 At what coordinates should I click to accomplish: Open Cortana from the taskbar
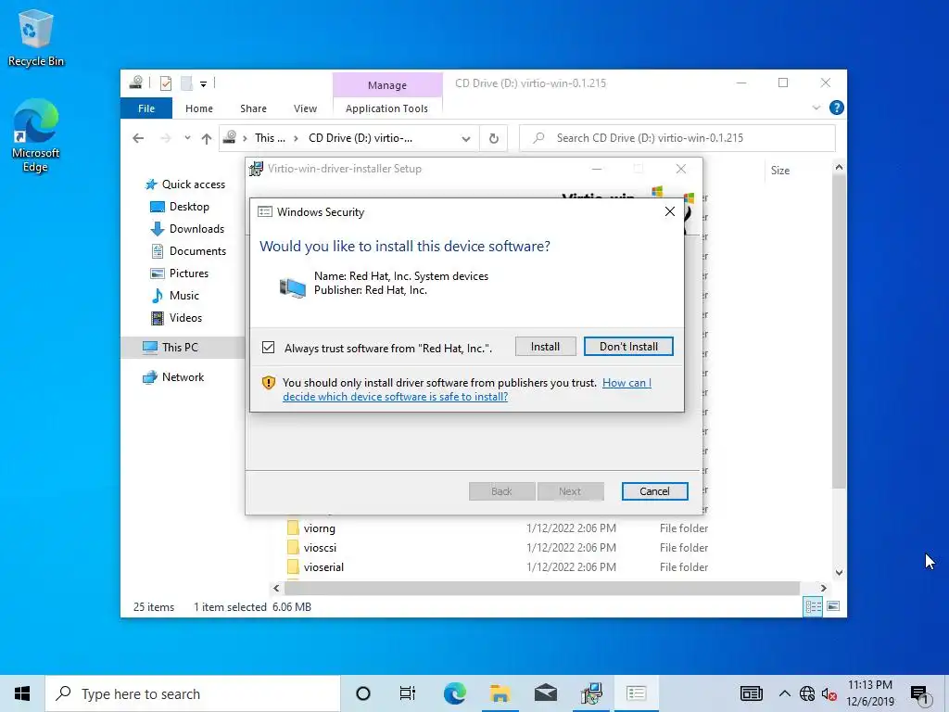point(362,693)
